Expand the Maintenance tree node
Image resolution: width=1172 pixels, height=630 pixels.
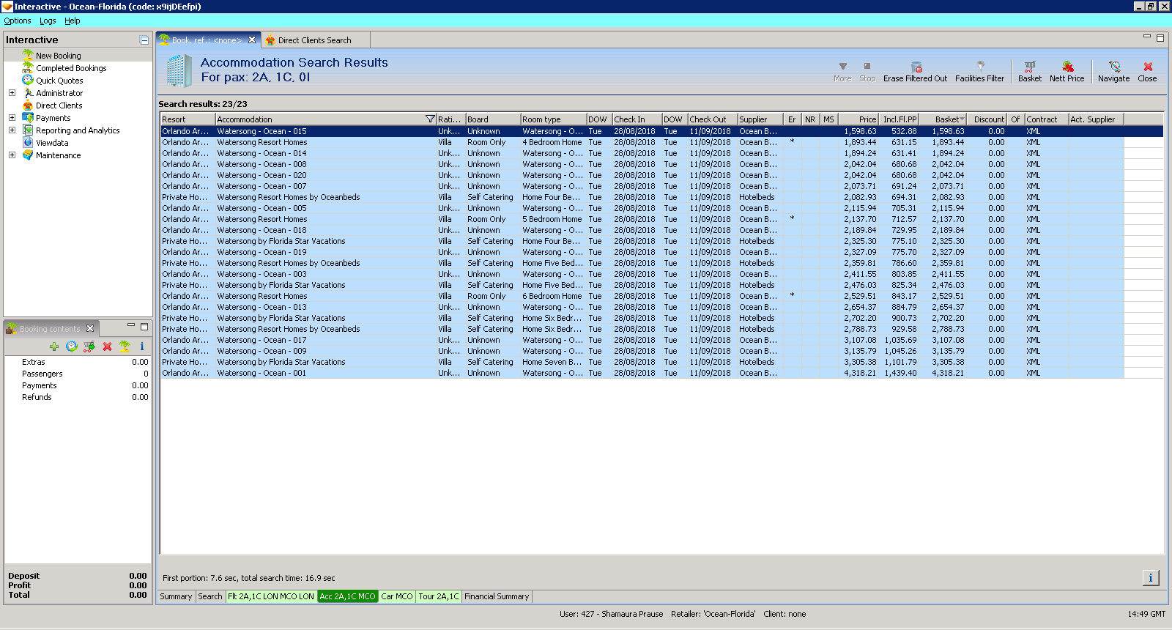(x=12, y=155)
